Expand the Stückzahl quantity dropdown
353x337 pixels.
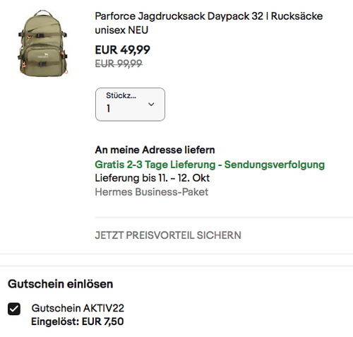(130, 105)
